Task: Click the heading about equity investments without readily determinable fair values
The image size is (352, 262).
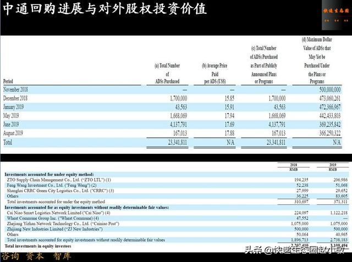Action: [x=87, y=208]
